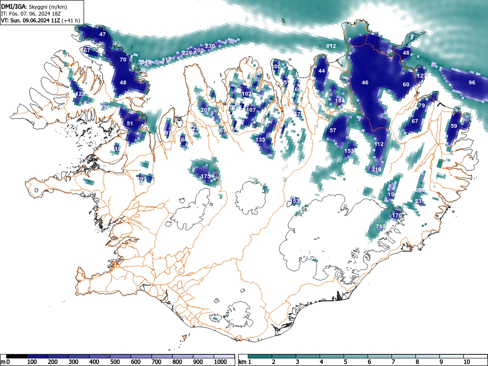Click the '5' tick on km legend

(x=345, y=362)
